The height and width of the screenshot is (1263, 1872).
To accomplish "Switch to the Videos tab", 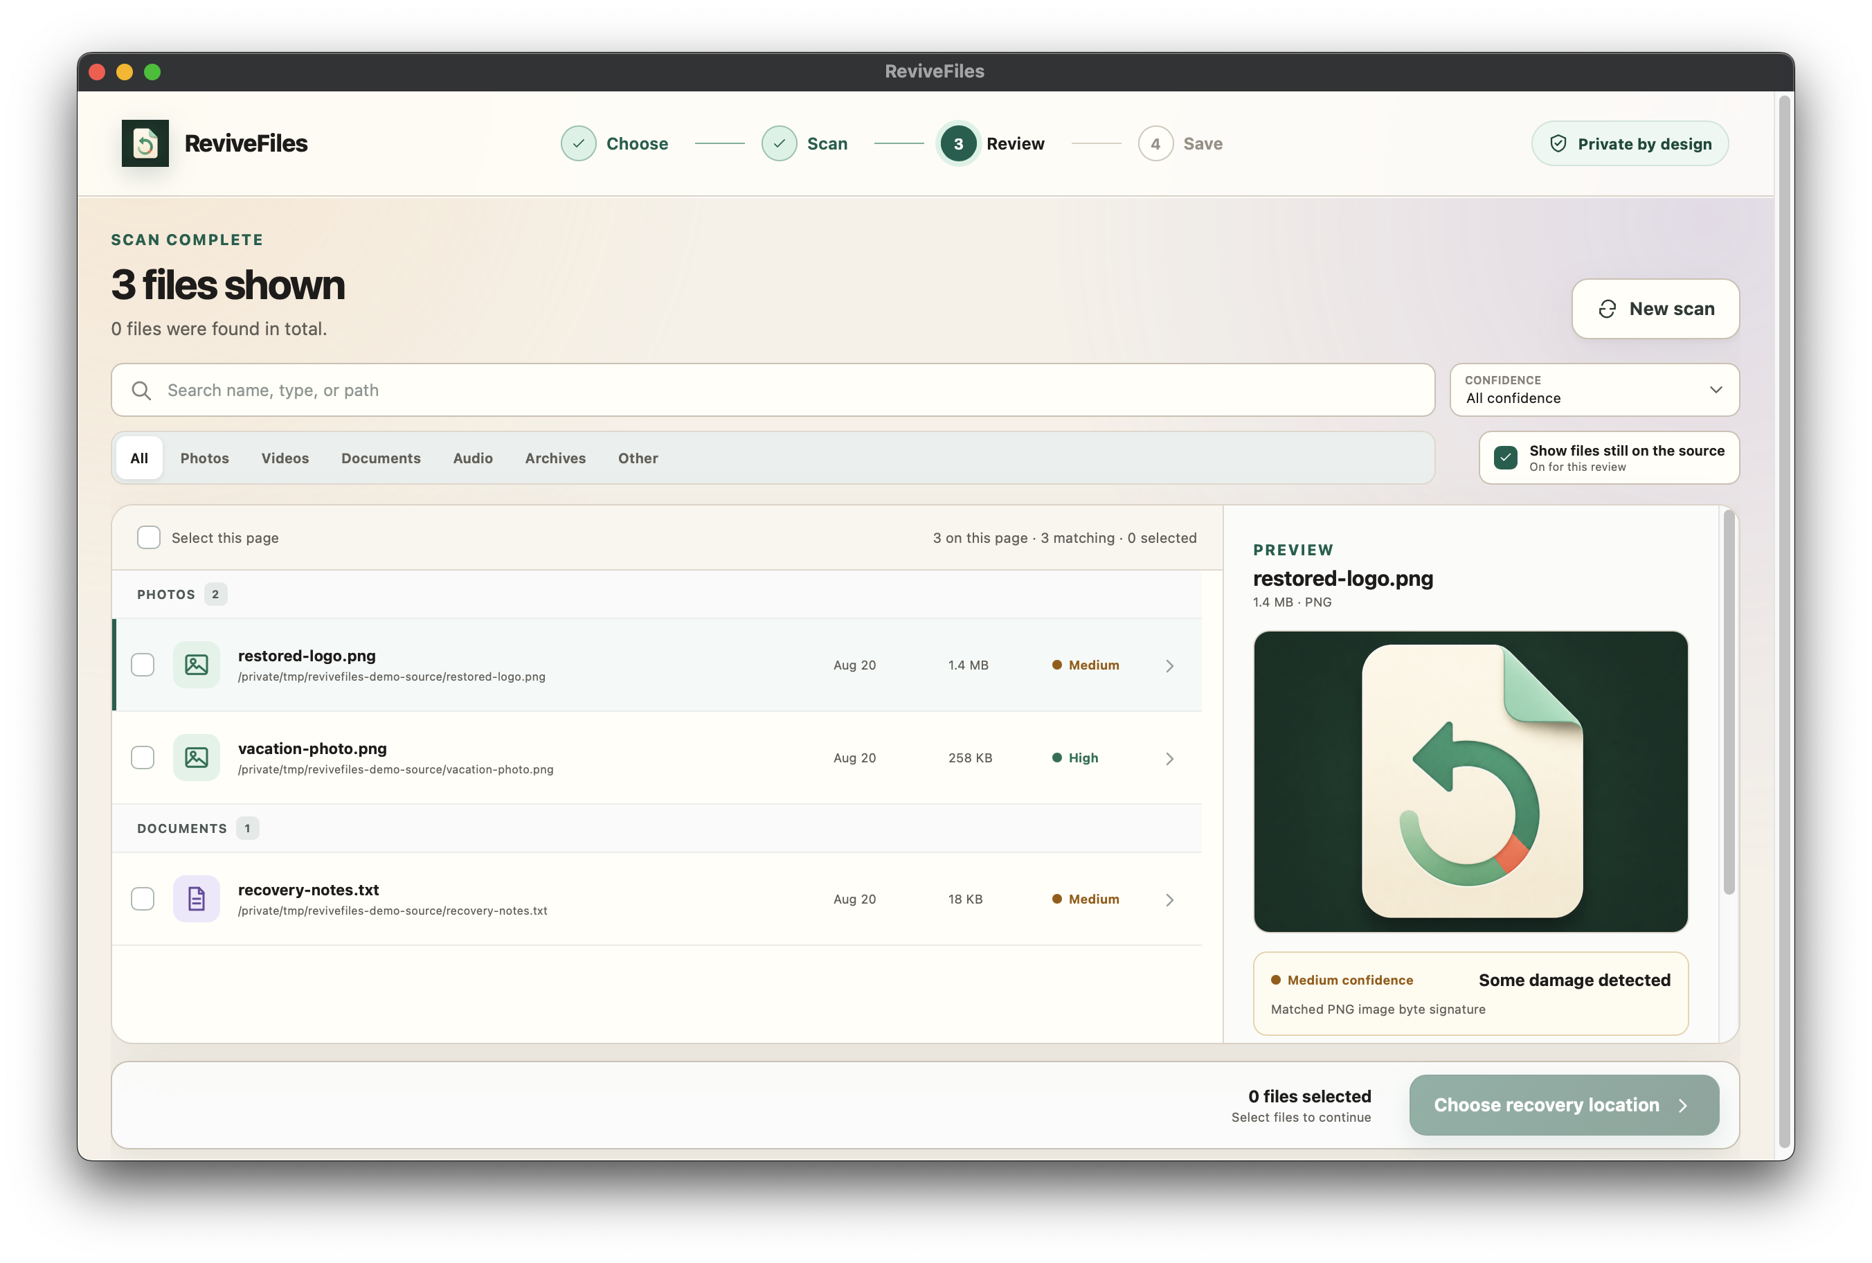I will [285, 458].
